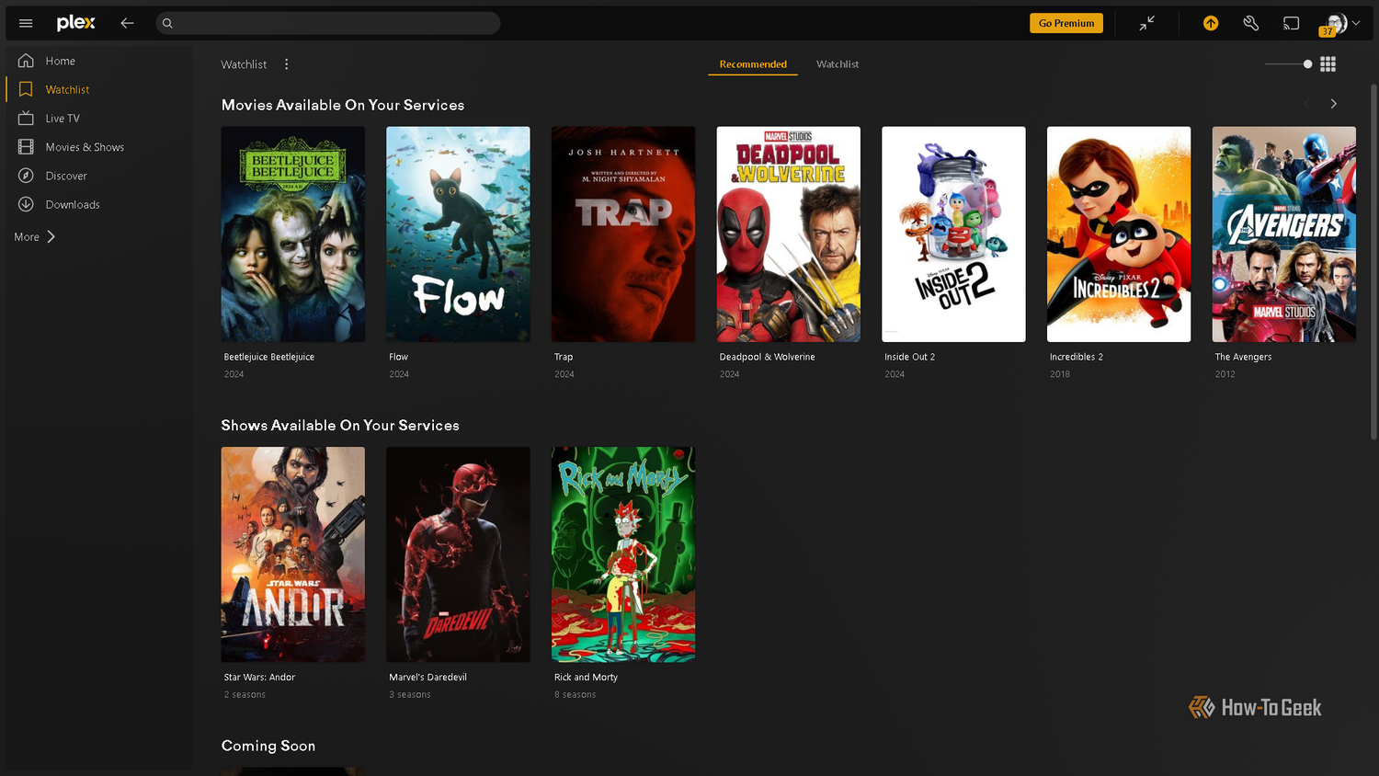Click the Star Wars: Andor title link
This screenshot has width=1379, height=776.
click(x=259, y=678)
